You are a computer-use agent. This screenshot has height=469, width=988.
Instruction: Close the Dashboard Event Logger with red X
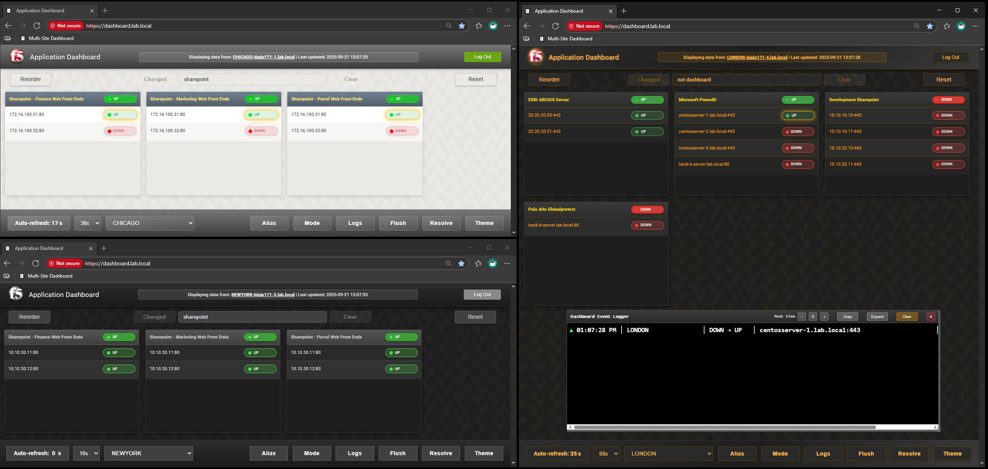pos(931,317)
